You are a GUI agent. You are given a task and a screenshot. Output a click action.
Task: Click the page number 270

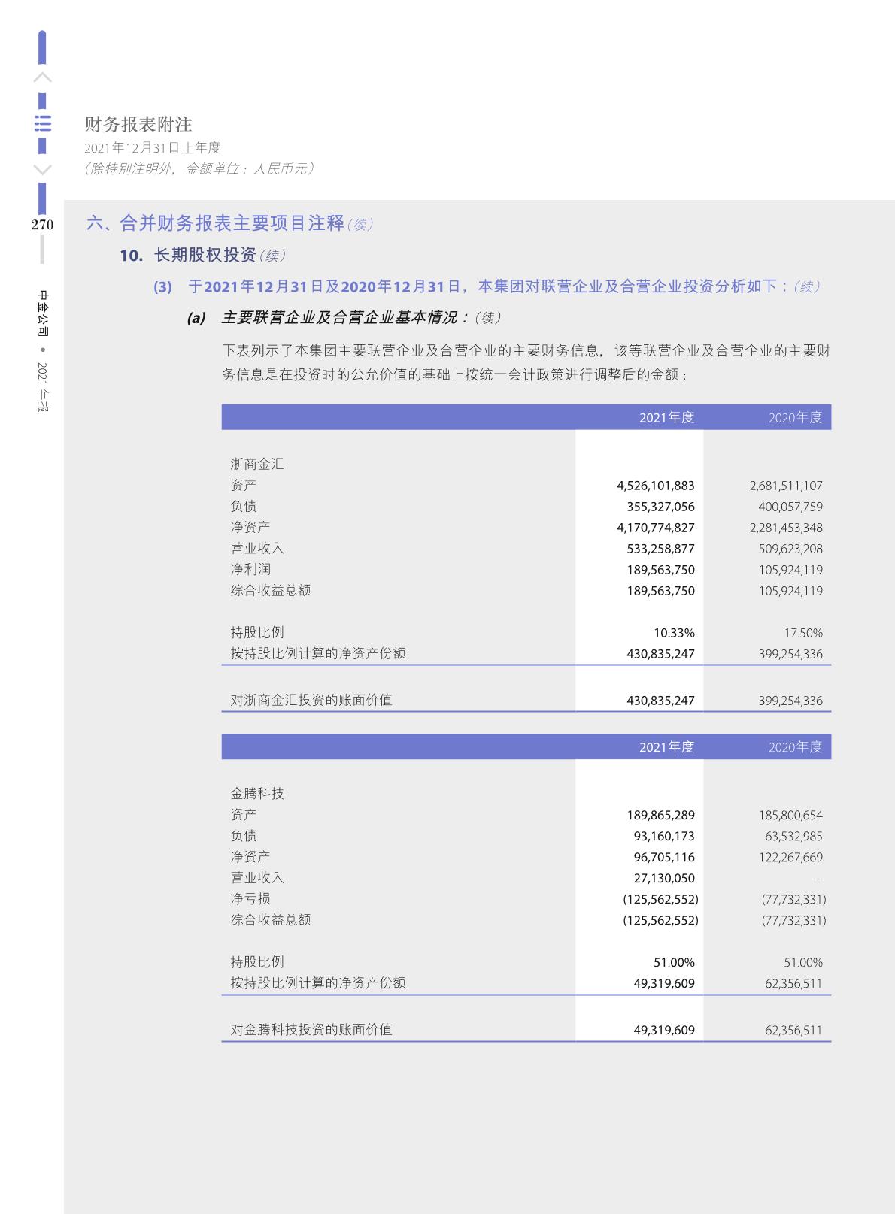click(42, 224)
